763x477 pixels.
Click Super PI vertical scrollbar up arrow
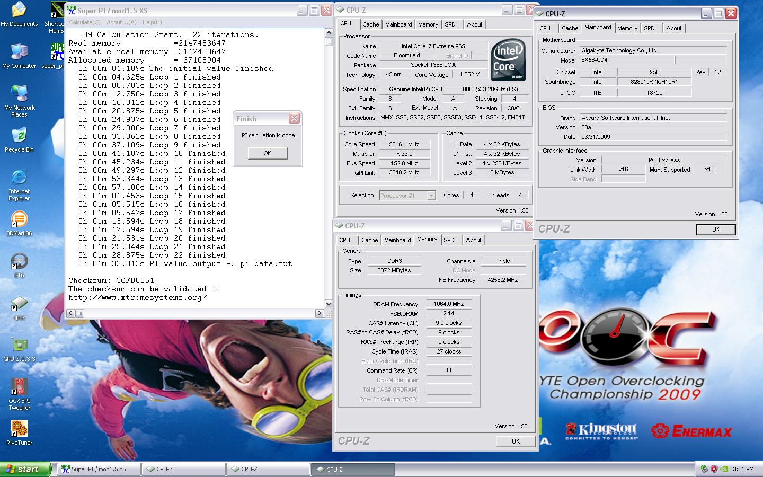329,33
